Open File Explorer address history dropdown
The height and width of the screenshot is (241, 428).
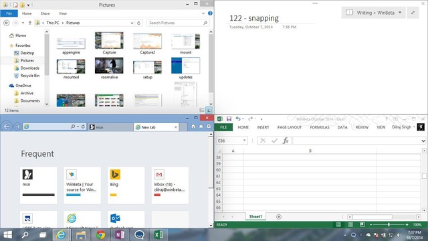(x=132, y=23)
